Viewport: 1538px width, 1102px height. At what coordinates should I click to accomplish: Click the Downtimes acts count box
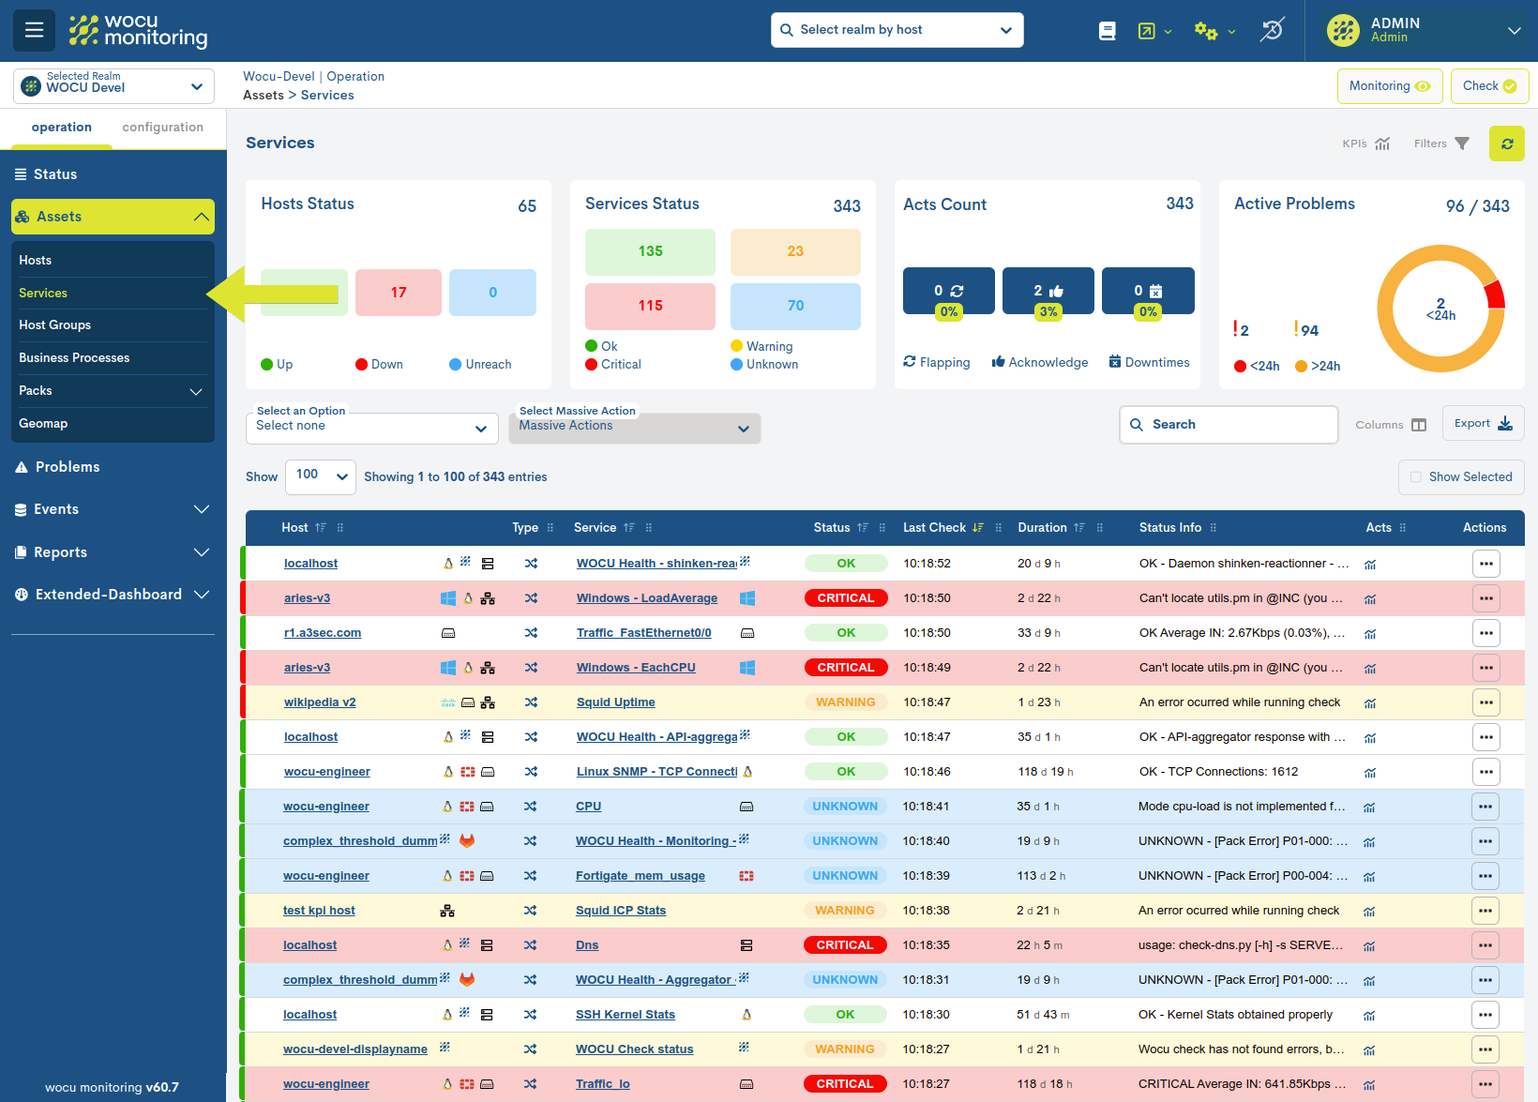click(1148, 291)
